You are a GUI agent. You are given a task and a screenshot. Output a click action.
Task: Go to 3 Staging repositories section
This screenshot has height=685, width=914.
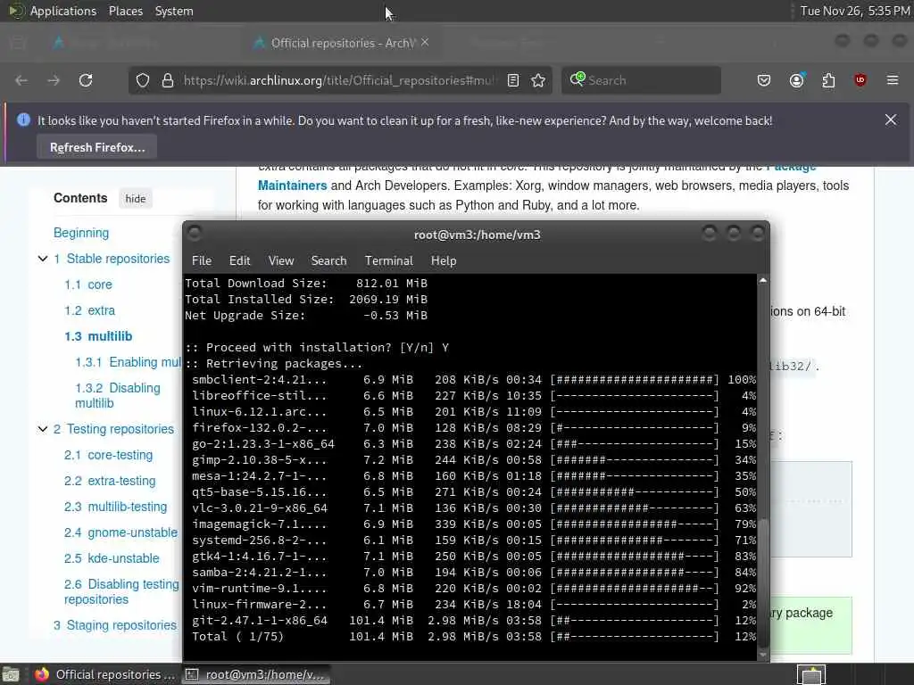point(115,625)
